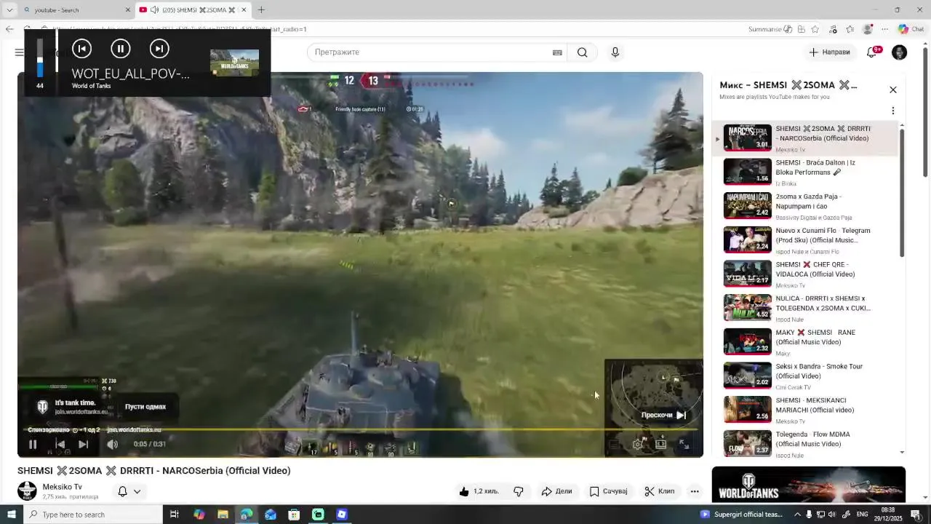Select NULICA - DRRRTI x SHEMSI entry
Image resolution: width=931 pixels, height=524 pixels.
(x=807, y=308)
